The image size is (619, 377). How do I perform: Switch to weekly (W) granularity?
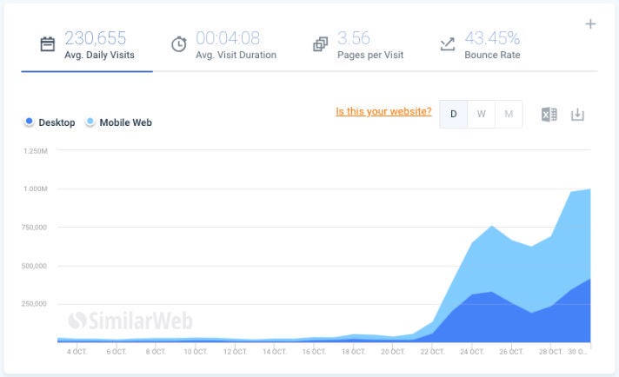tap(481, 114)
